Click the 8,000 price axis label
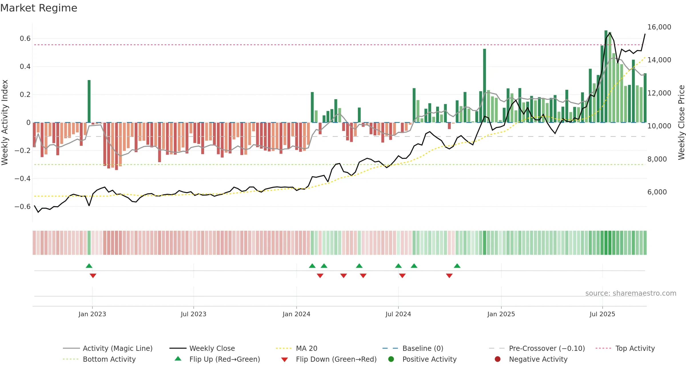Screen dimensions: 686x386 [657, 159]
